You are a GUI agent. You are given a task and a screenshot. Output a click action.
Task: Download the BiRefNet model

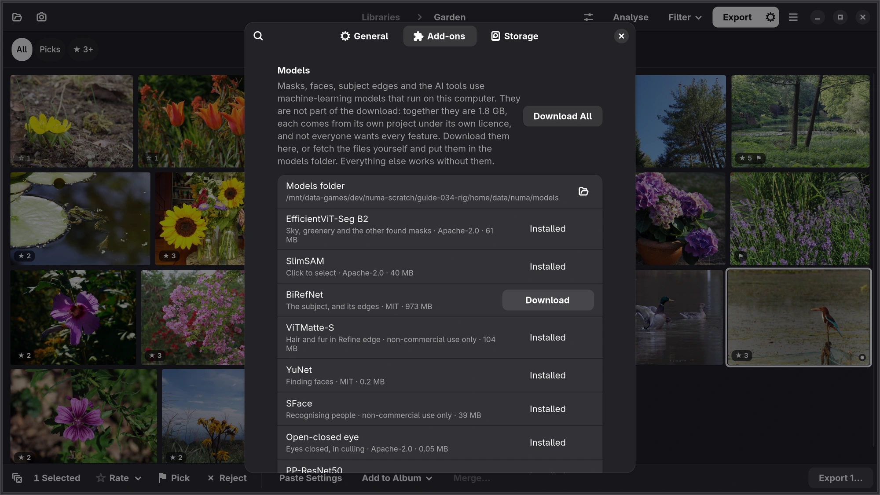coord(548,300)
